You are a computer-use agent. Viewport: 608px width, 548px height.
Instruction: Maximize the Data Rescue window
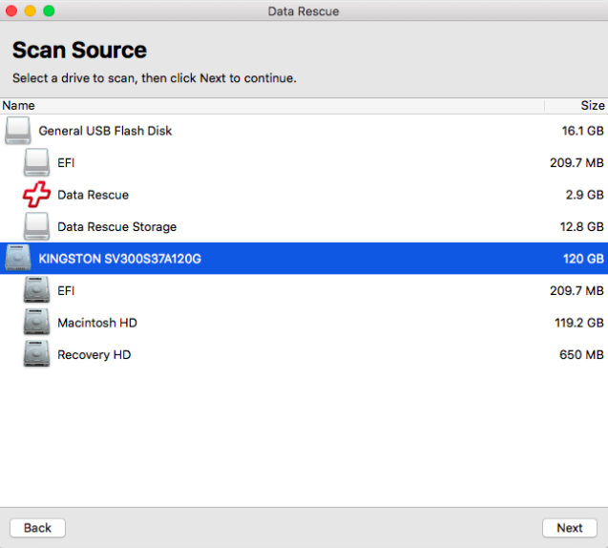(x=49, y=11)
